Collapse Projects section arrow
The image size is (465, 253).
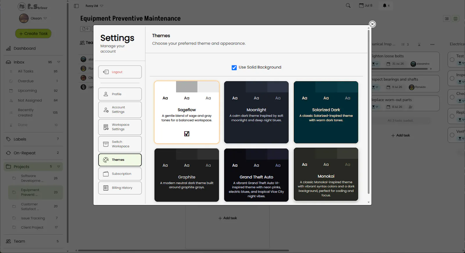[59, 167]
